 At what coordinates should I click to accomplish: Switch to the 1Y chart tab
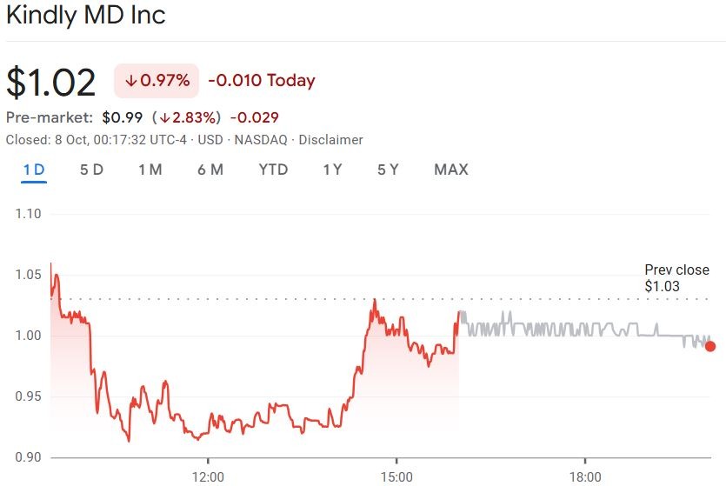click(332, 170)
